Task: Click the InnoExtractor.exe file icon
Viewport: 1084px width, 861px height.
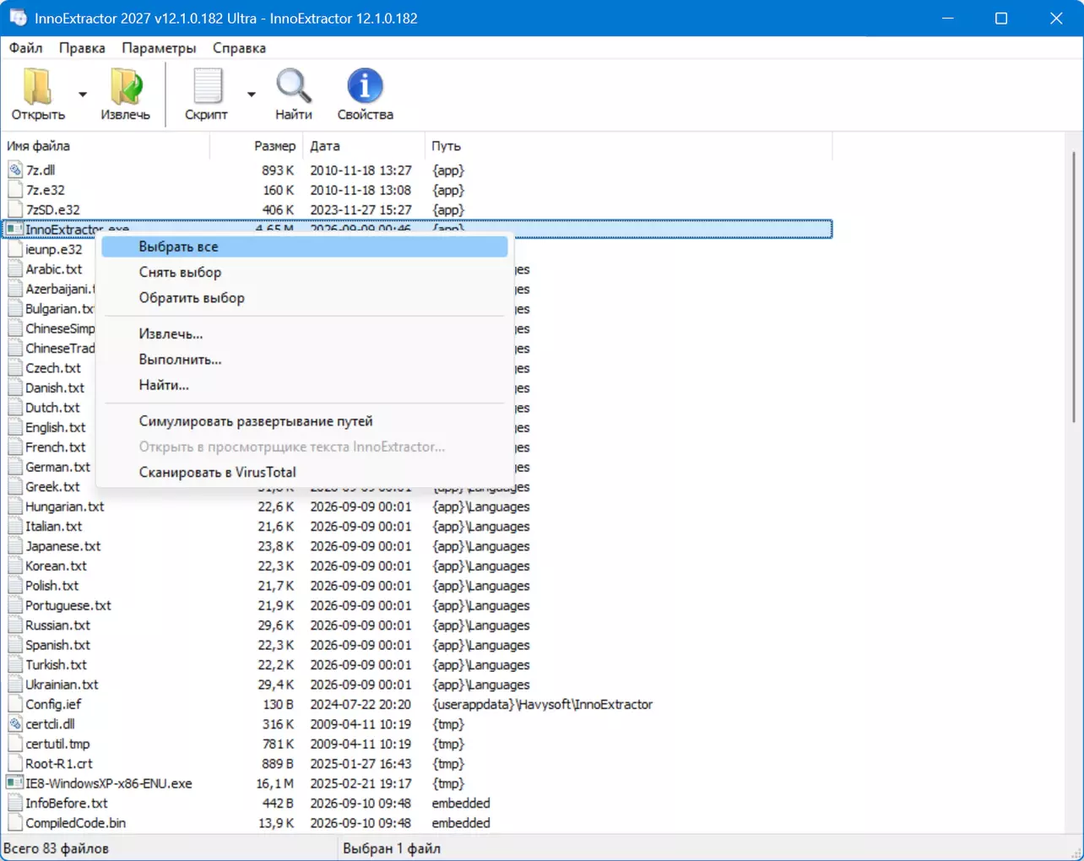Action: pos(14,230)
